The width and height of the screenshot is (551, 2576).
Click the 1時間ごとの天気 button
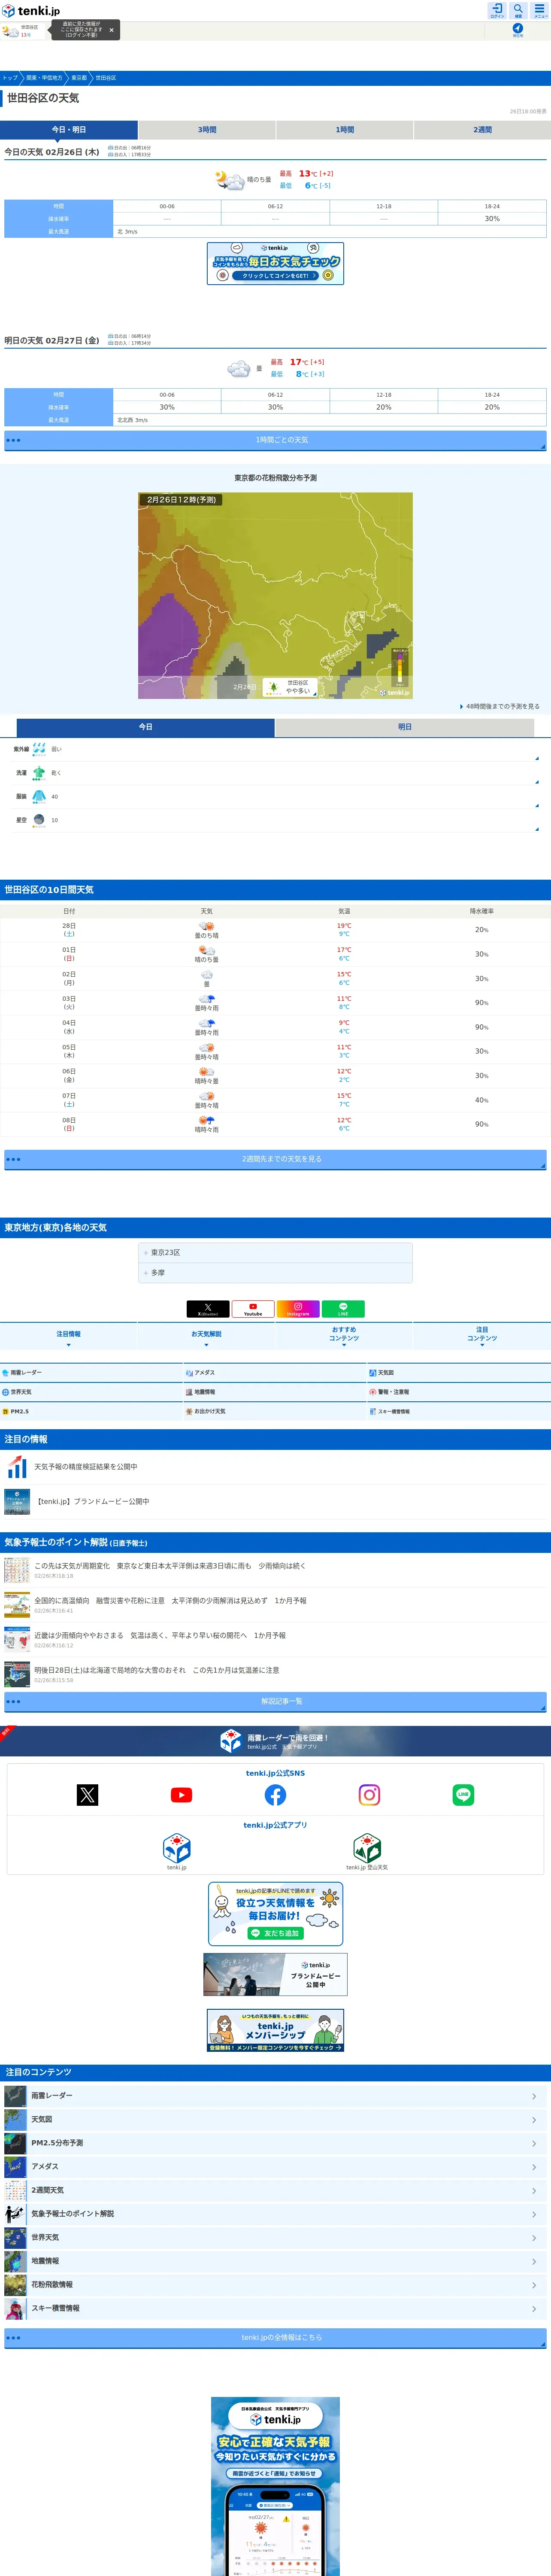pyautogui.click(x=275, y=440)
